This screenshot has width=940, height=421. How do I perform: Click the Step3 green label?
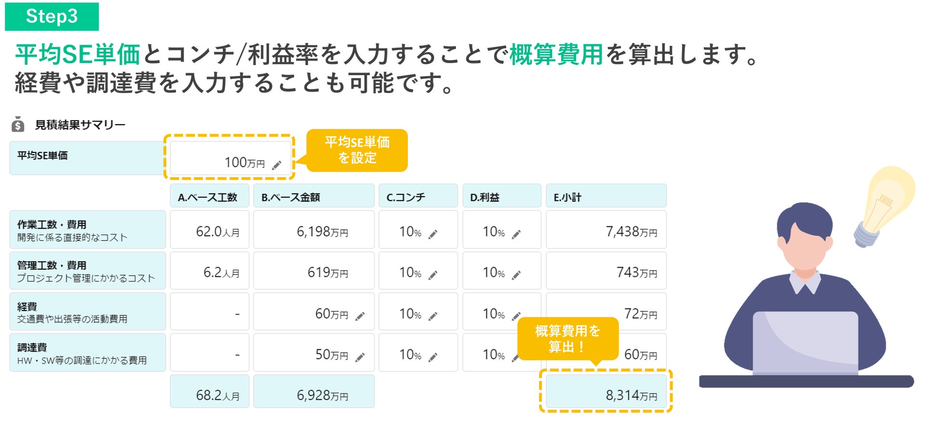click(x=52, y=16)
